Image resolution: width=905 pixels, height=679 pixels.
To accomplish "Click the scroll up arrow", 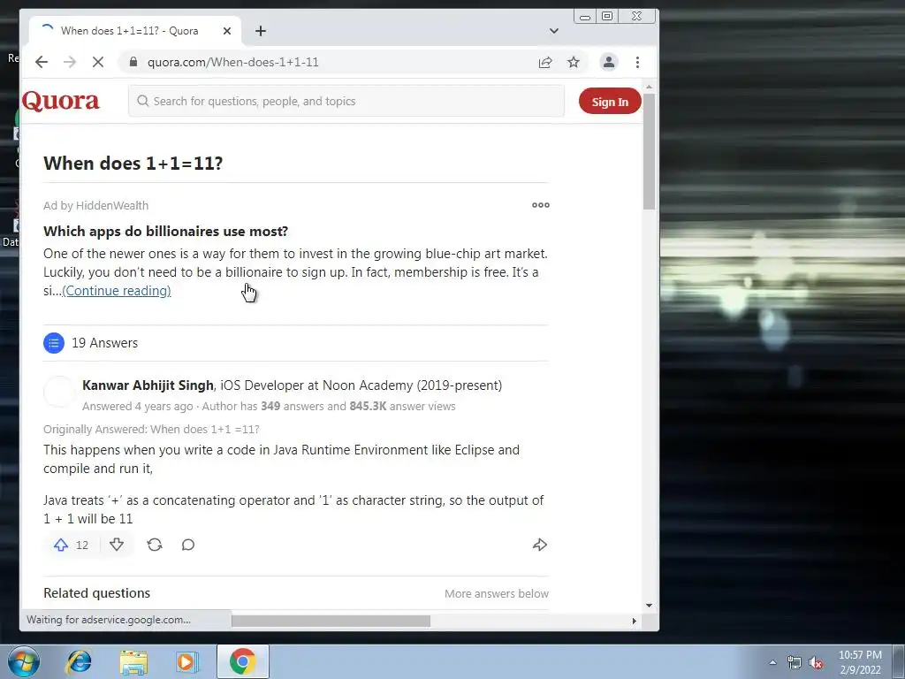I will point(649,88).
